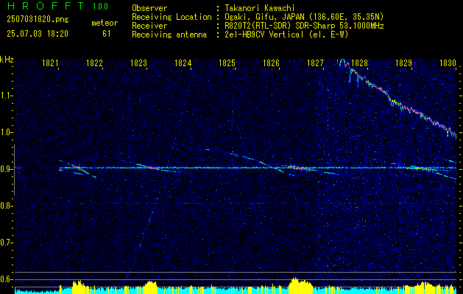Click the 0.7 kHz frequency label
463x294 pixels.
(x=5, y=243)
